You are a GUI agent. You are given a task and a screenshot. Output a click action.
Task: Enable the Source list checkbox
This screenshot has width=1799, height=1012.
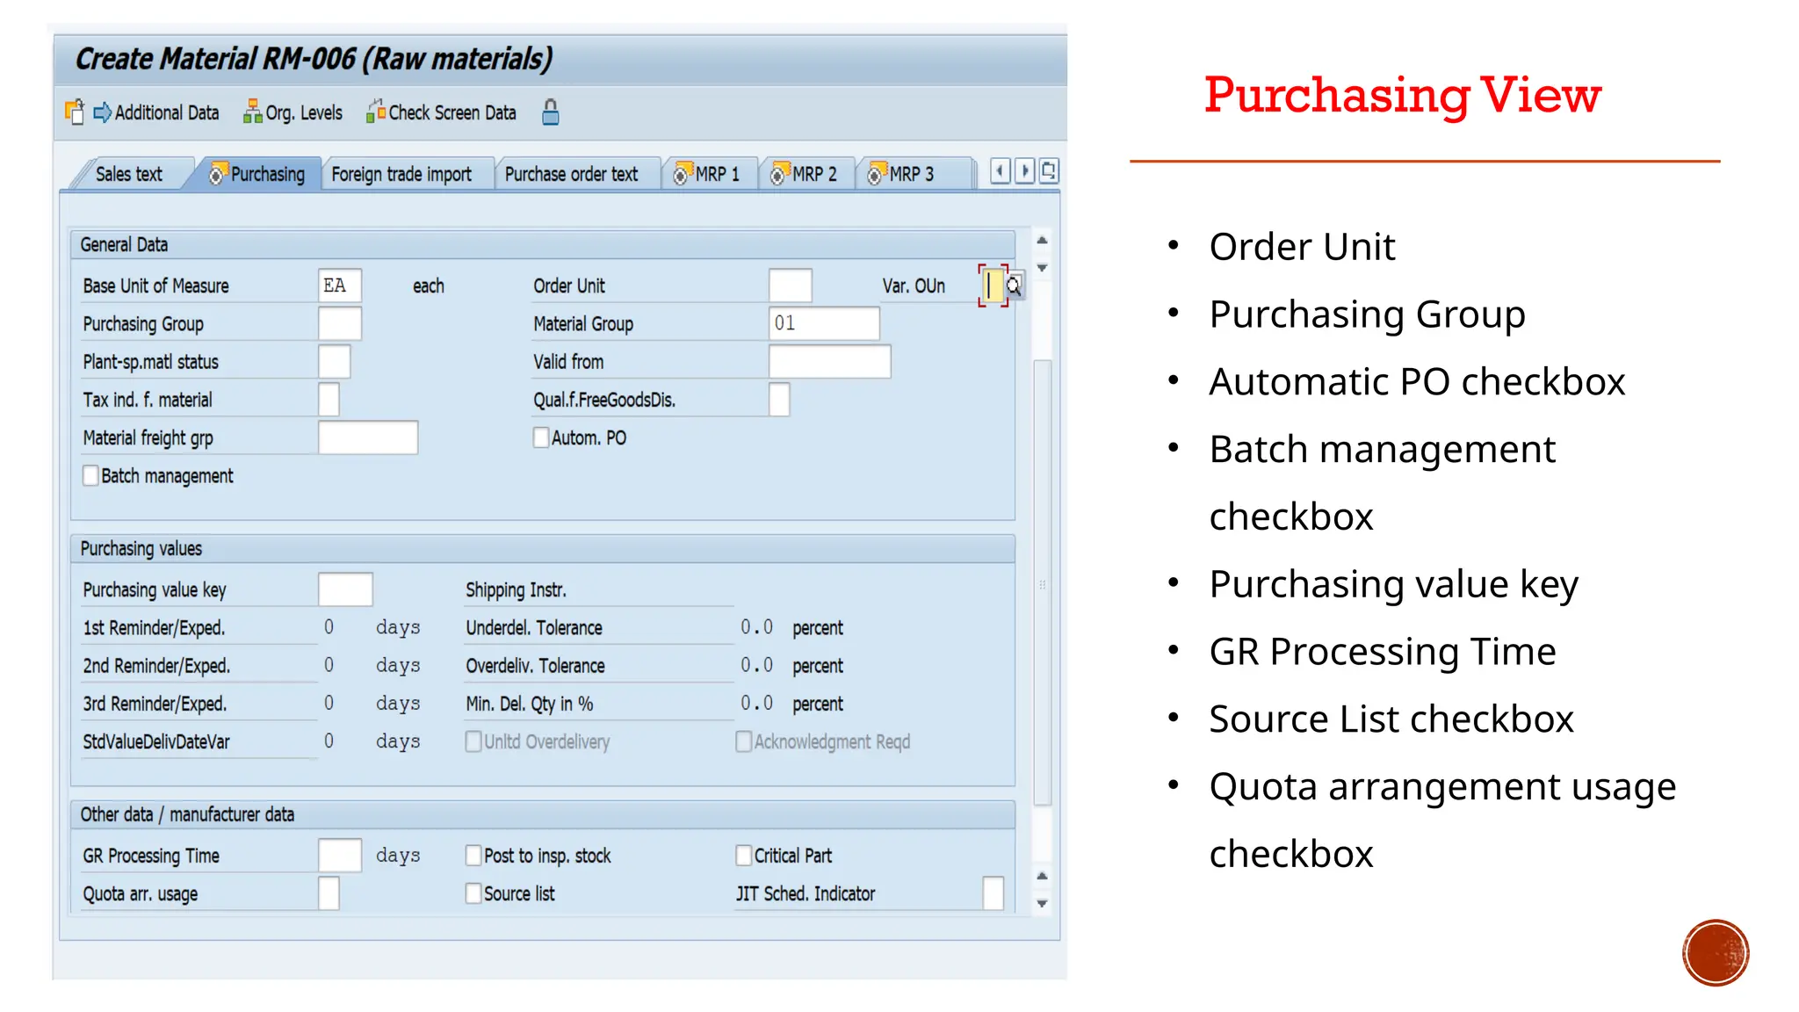pyautogui.click(x=473, y=893)
